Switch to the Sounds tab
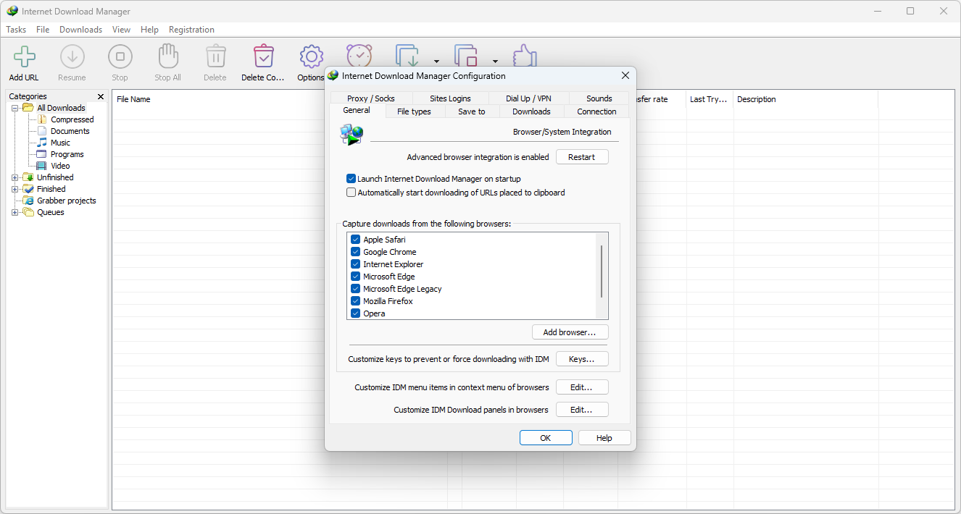961x514 pixels. click(599, 98)
